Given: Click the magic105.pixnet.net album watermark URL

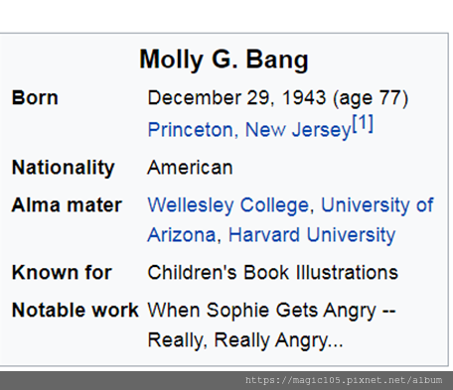Looking at the screenshot, I should [x=344, y=380].
